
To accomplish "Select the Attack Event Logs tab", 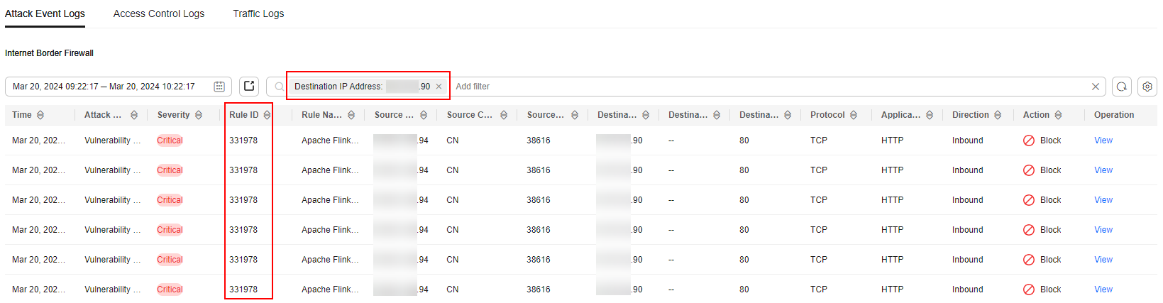I will point(45,13).
